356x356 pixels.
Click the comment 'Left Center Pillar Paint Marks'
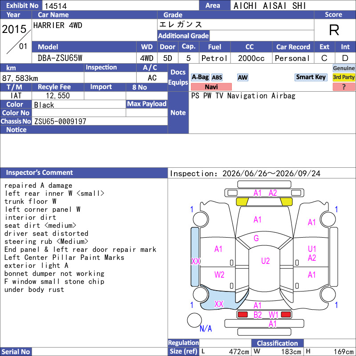tap(64, 258)
